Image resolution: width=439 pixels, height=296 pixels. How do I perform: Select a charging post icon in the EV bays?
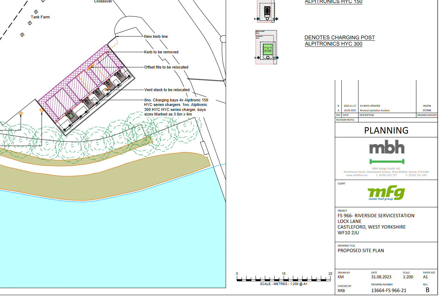point(99,93)
